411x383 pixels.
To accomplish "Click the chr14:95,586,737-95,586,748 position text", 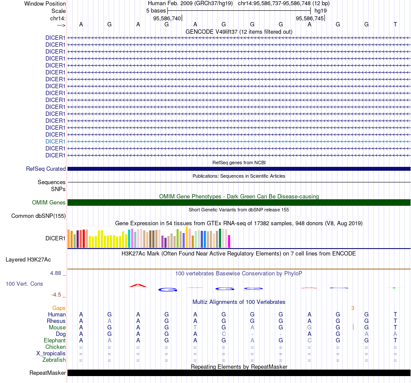I will (x=274, y=3).
